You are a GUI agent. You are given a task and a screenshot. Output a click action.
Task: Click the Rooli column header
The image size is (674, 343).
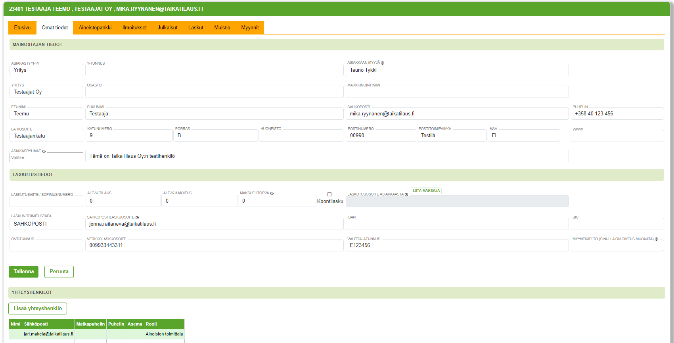164,324
